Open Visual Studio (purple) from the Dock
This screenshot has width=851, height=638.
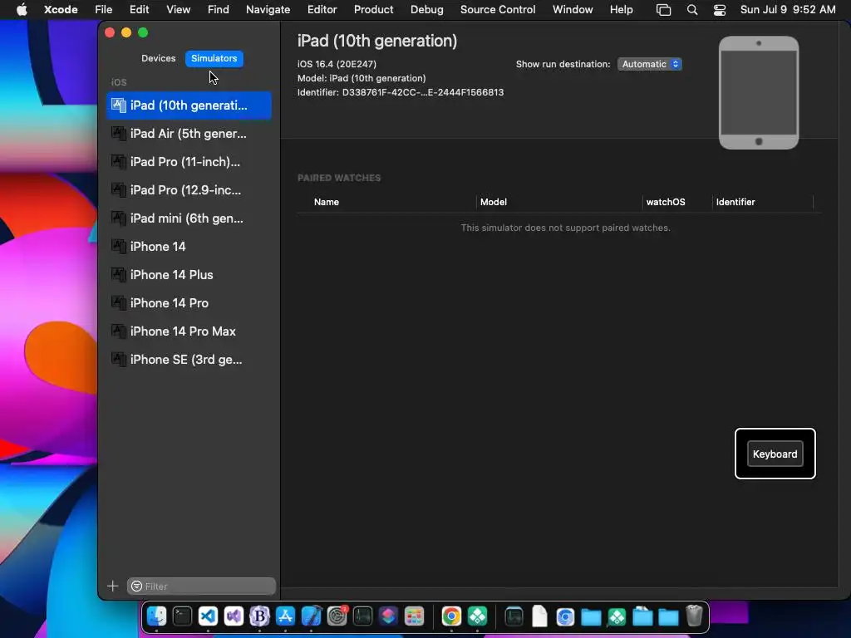click(234, 616)
